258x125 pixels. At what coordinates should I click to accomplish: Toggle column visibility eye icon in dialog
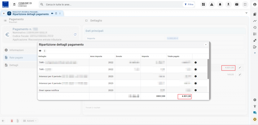pos(40,51)
